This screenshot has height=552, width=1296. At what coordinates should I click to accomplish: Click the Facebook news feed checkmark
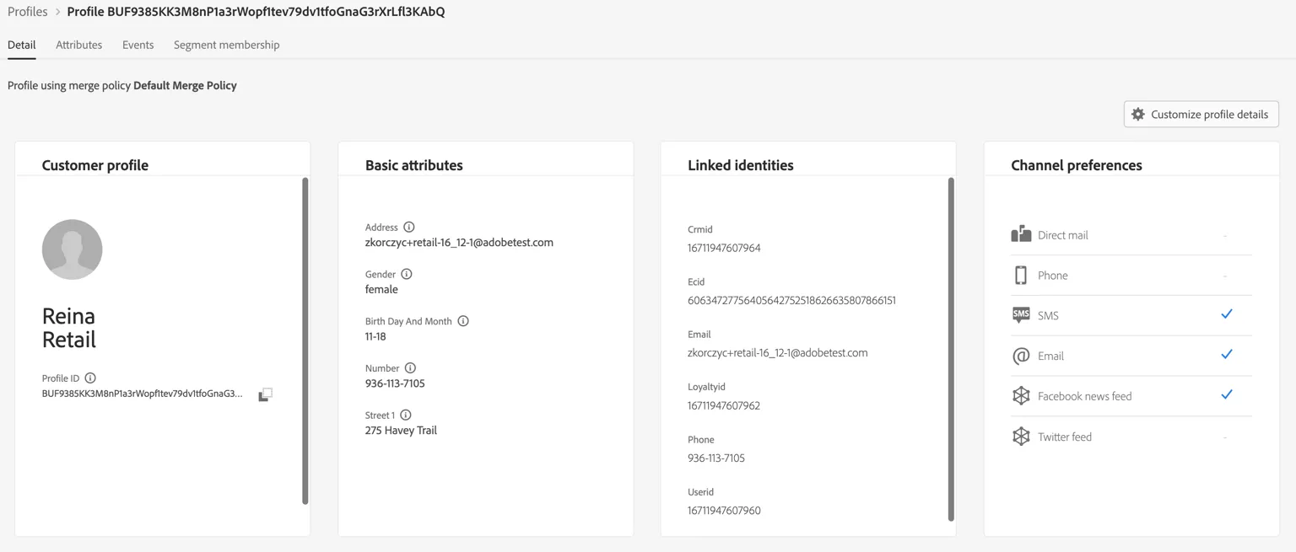(1227, 394)
